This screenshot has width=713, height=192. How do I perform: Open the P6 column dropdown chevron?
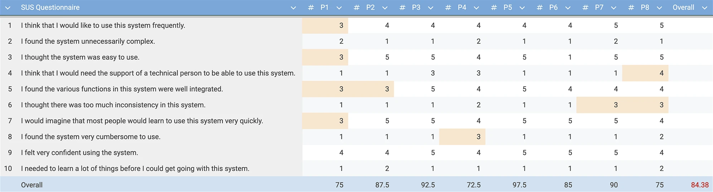568,8
